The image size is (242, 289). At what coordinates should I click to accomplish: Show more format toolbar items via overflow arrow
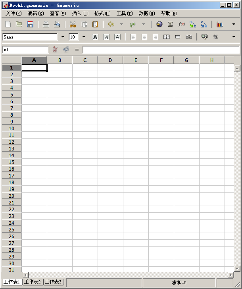point(234,37)
